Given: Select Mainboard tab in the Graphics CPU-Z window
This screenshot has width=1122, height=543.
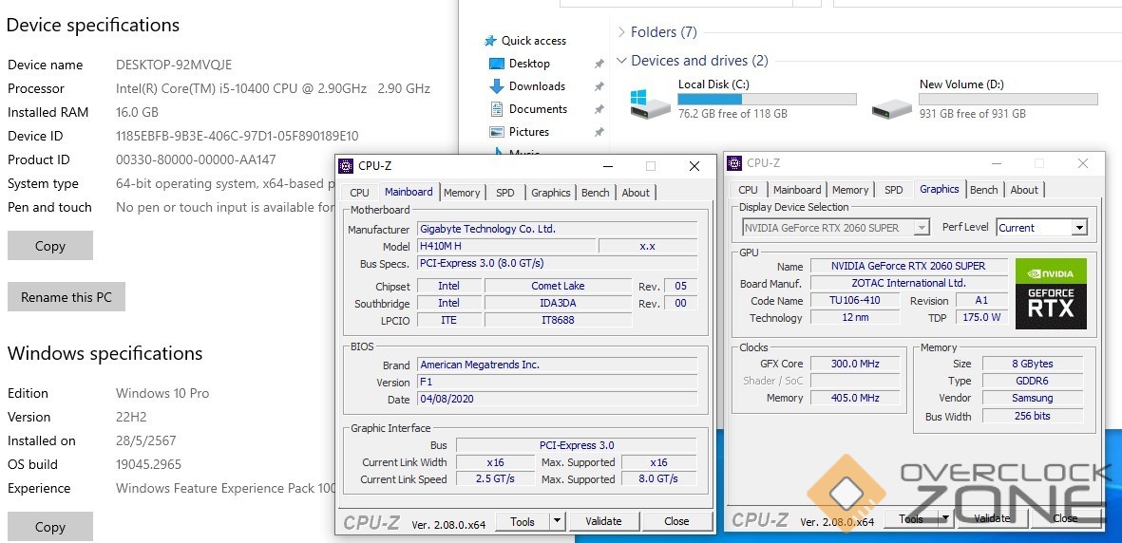Looking at the screenshot, I should 797,190.
